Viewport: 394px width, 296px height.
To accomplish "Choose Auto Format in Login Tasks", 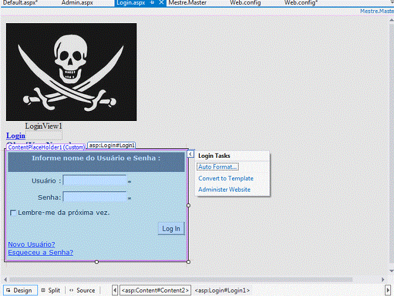I will tap(217, 167).
